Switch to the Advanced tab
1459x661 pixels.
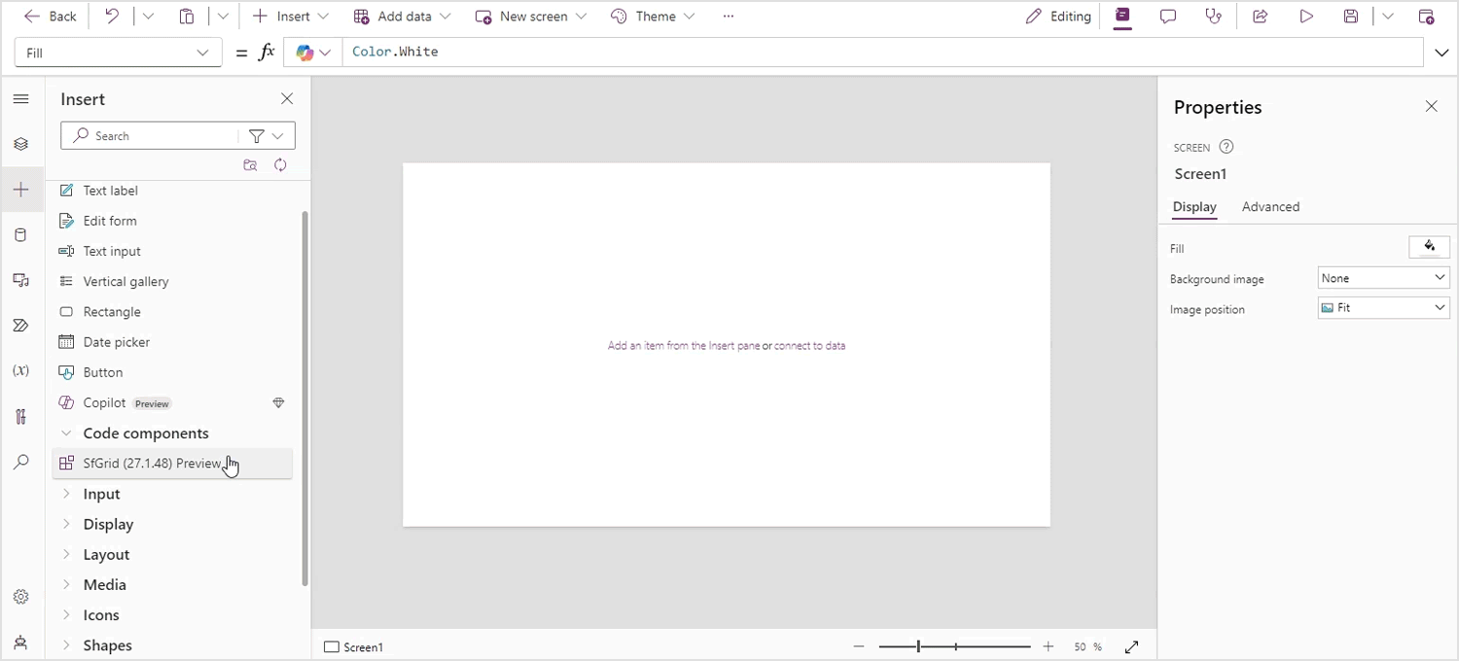click(1270, 207)
